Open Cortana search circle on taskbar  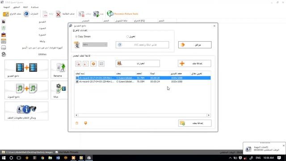point(11,158)
